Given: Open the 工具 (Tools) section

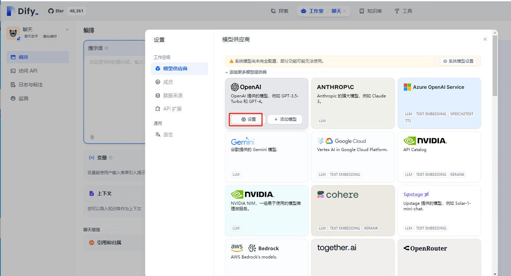Looking at the screenshot, I should click(x=403, y=11).
